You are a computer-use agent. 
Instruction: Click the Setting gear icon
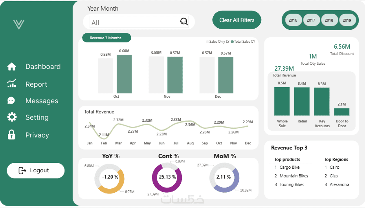12,117
